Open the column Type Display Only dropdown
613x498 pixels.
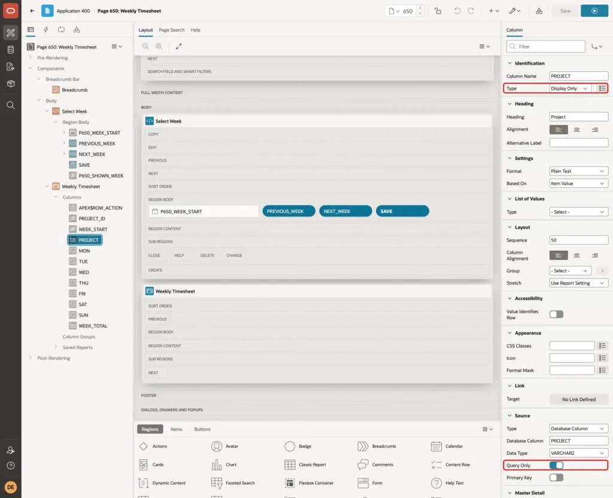click(570, 89)
